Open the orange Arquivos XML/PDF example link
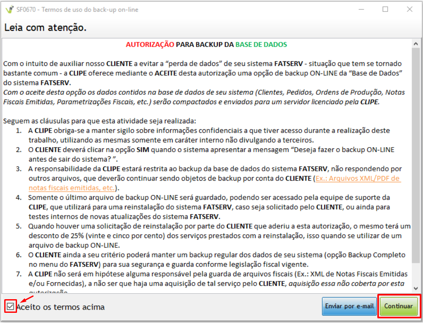 357,178
